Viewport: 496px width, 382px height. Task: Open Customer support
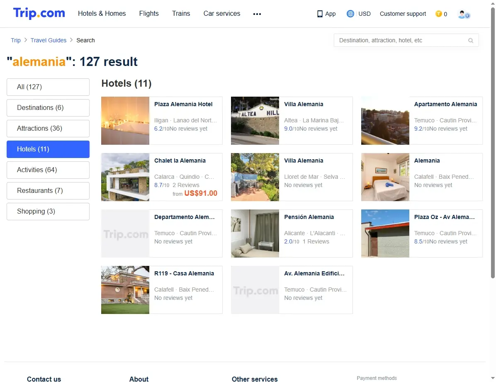[x=403, y=14]
